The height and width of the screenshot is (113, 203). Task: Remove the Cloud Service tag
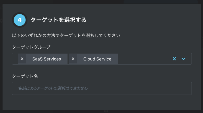73,59
